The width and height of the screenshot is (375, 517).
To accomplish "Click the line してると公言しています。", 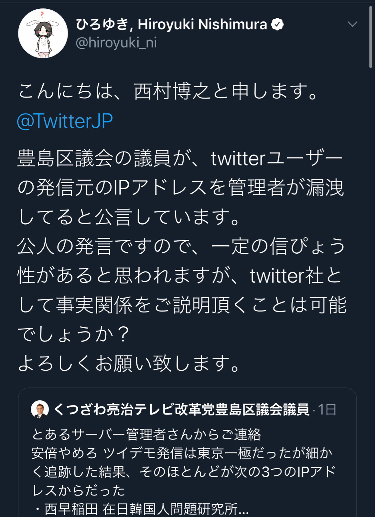I will click(129, 217).
